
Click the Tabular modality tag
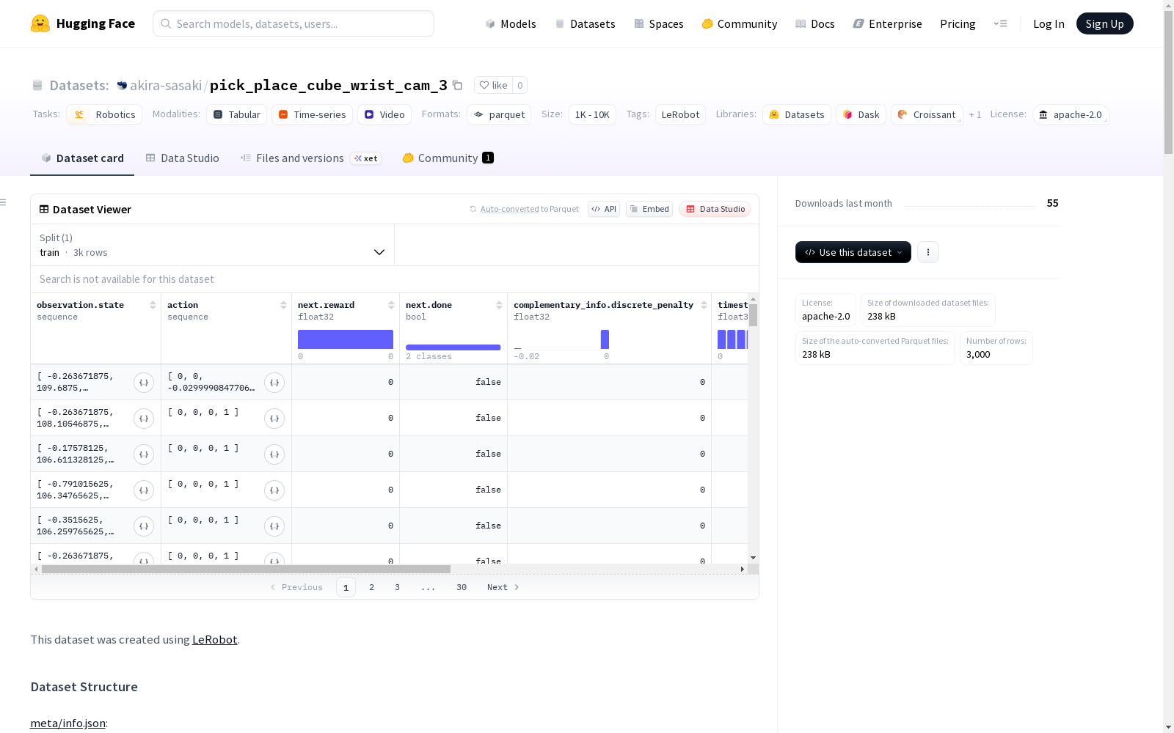coord(237,114)
